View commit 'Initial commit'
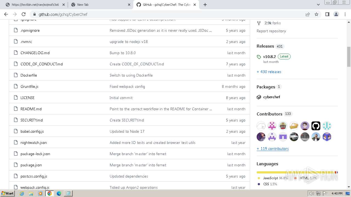 [x=121, y=98]
